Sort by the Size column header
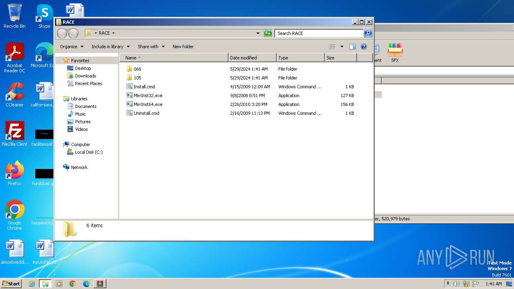This screenshot has width=514, height=289. 341,58
